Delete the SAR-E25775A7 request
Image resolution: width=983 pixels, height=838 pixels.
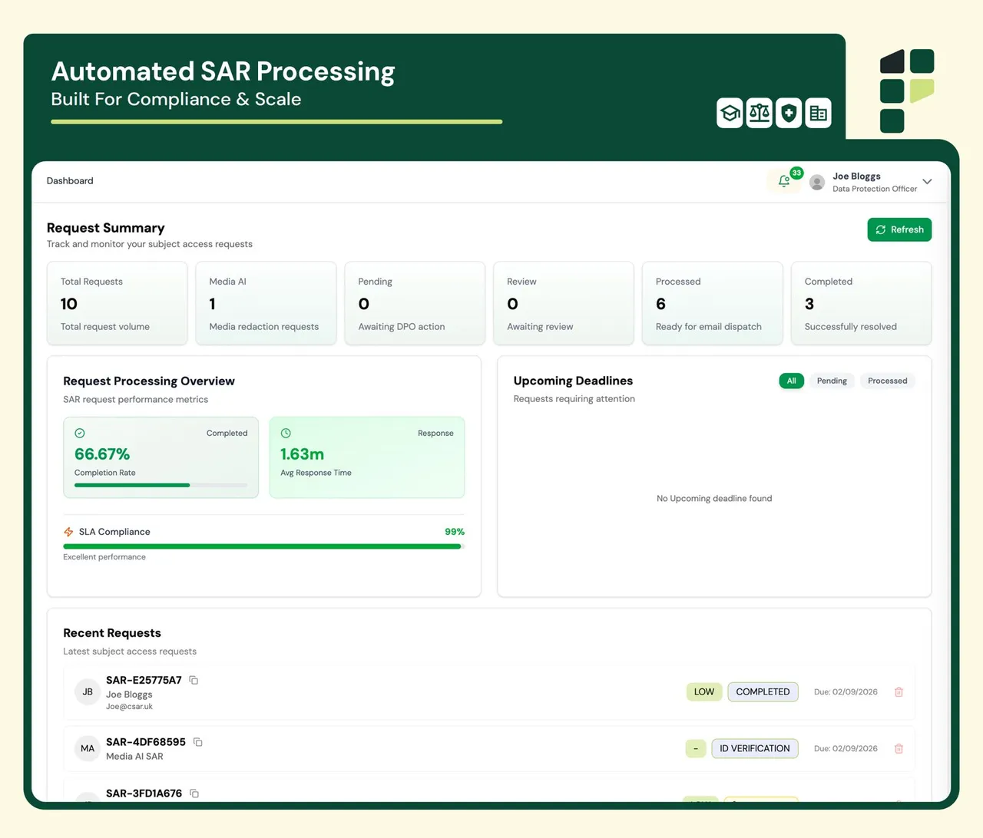point(899,692)
